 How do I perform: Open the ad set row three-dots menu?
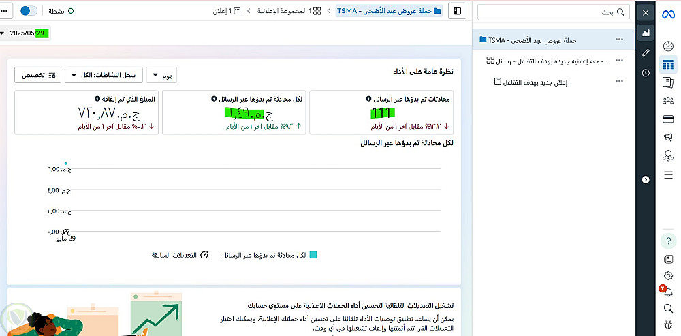click(x=619, y=60)
